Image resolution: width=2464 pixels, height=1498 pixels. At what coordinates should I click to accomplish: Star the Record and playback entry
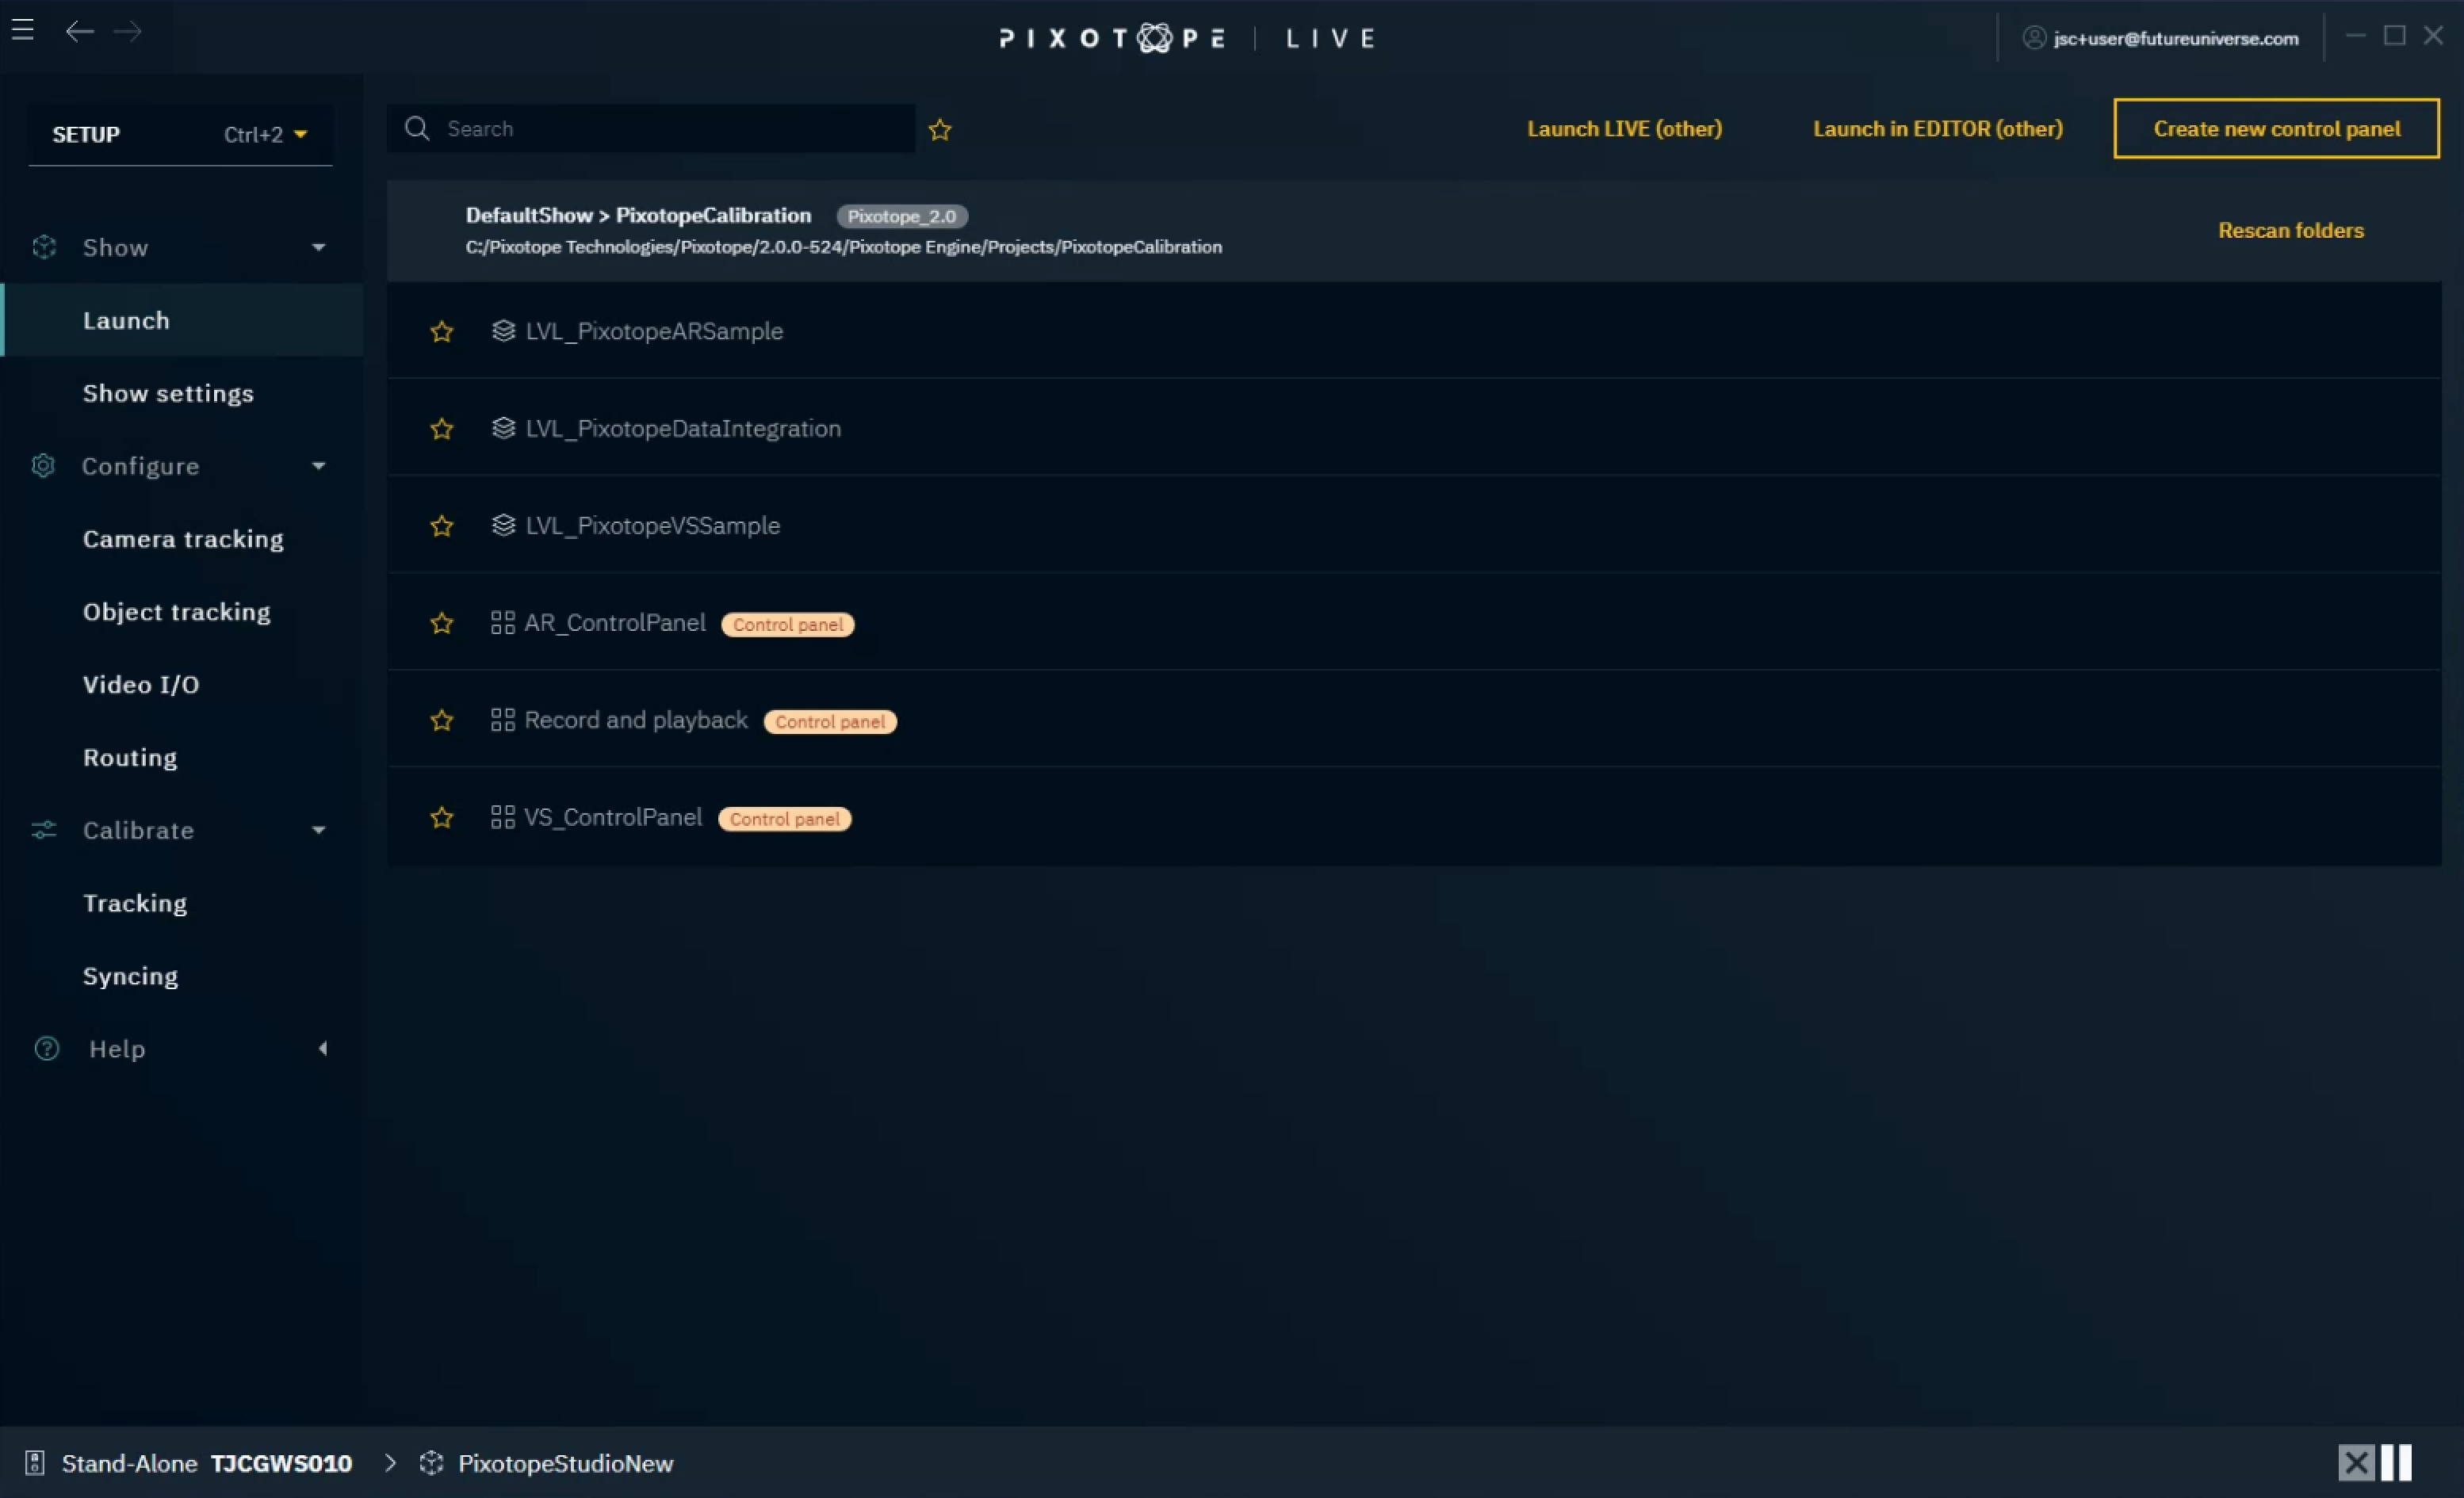click(x=442, y=720)
